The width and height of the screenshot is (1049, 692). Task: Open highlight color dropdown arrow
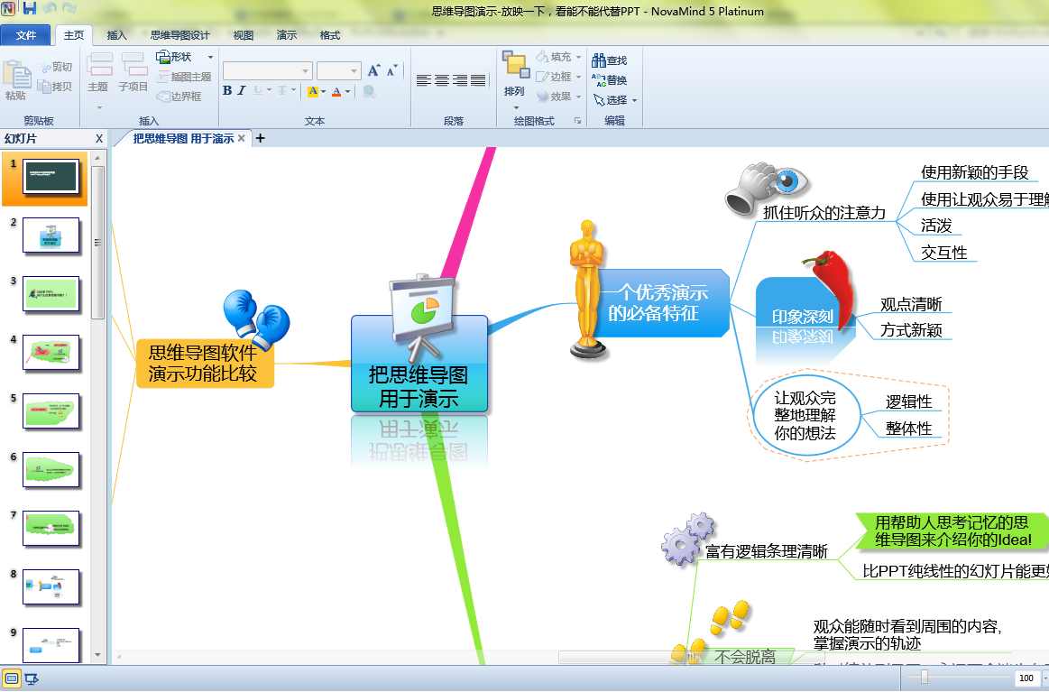click(323, 92)
